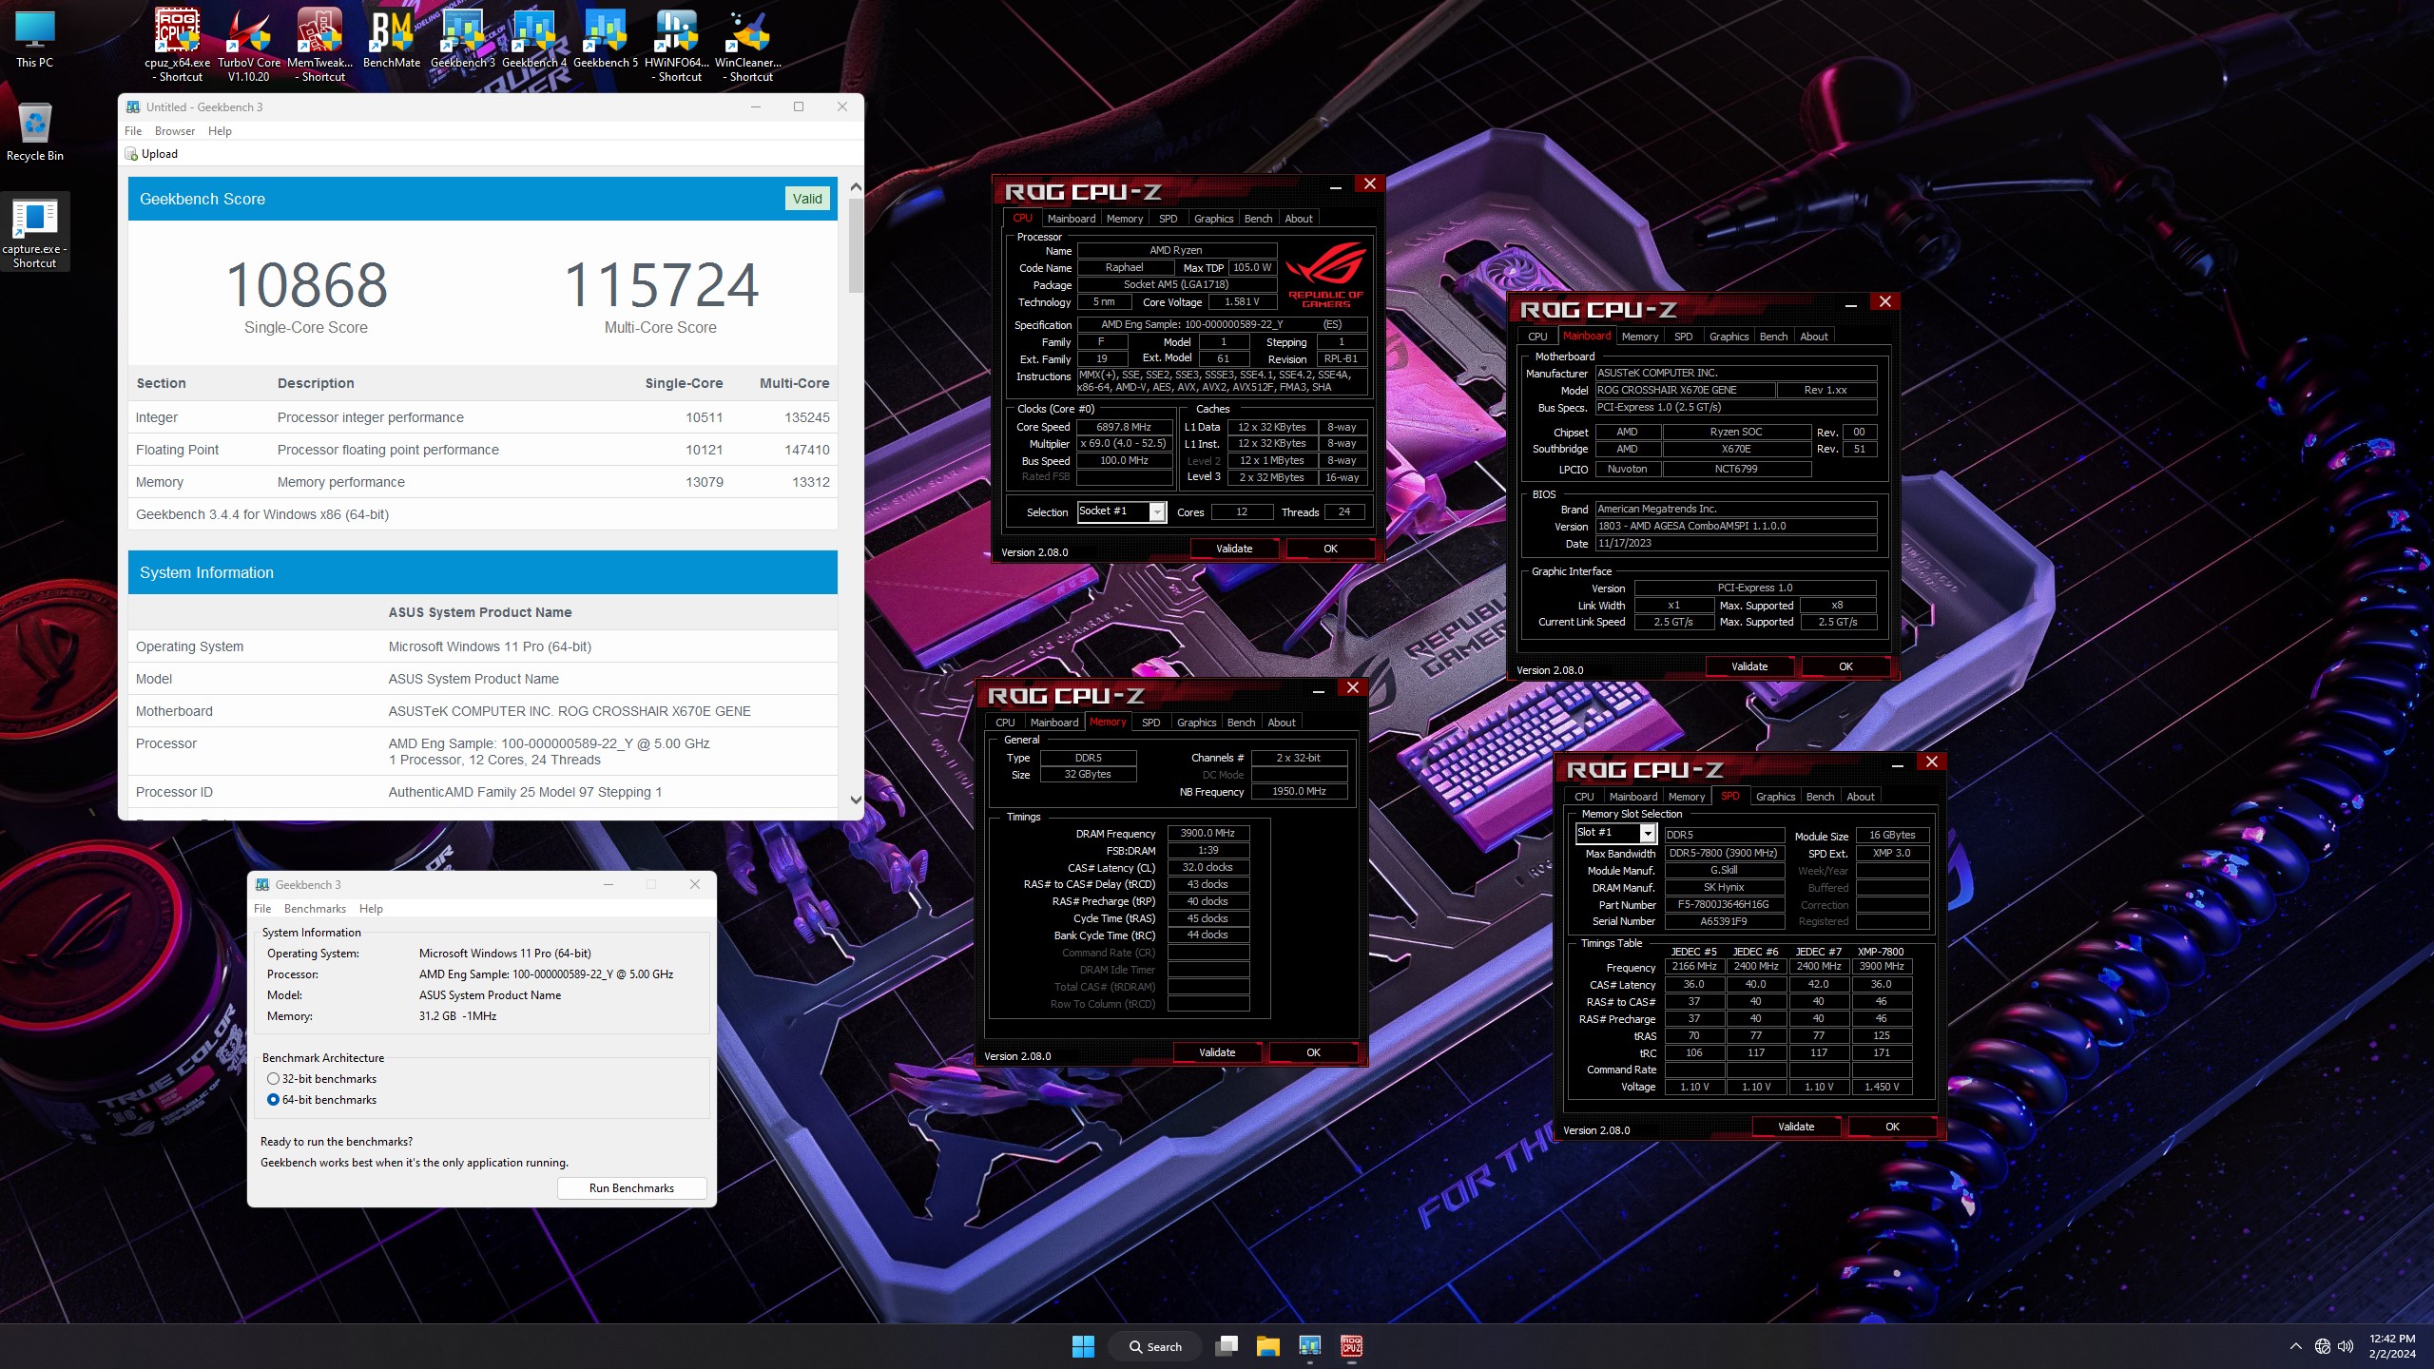The height and width of the screenshot is (1369, 2434).
Task: Open File Explorer from the taskbar
Action: tap(1267, 1346)
